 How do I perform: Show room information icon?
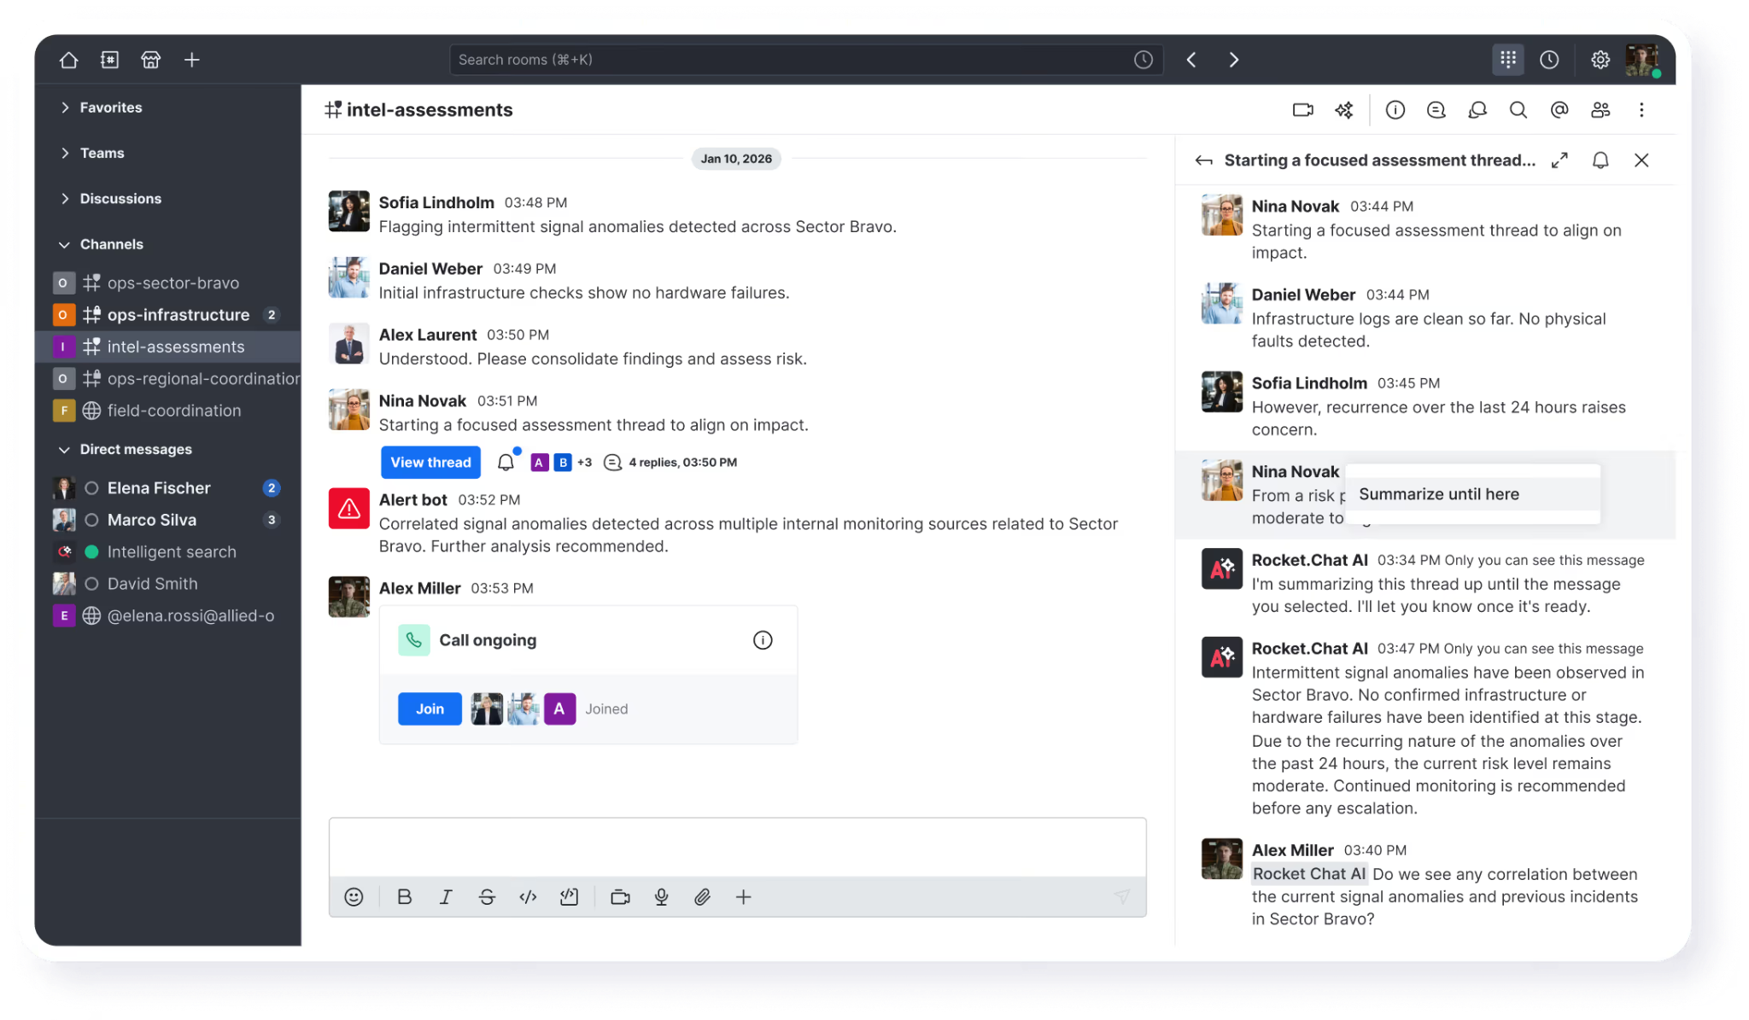tap(1395, 109)
